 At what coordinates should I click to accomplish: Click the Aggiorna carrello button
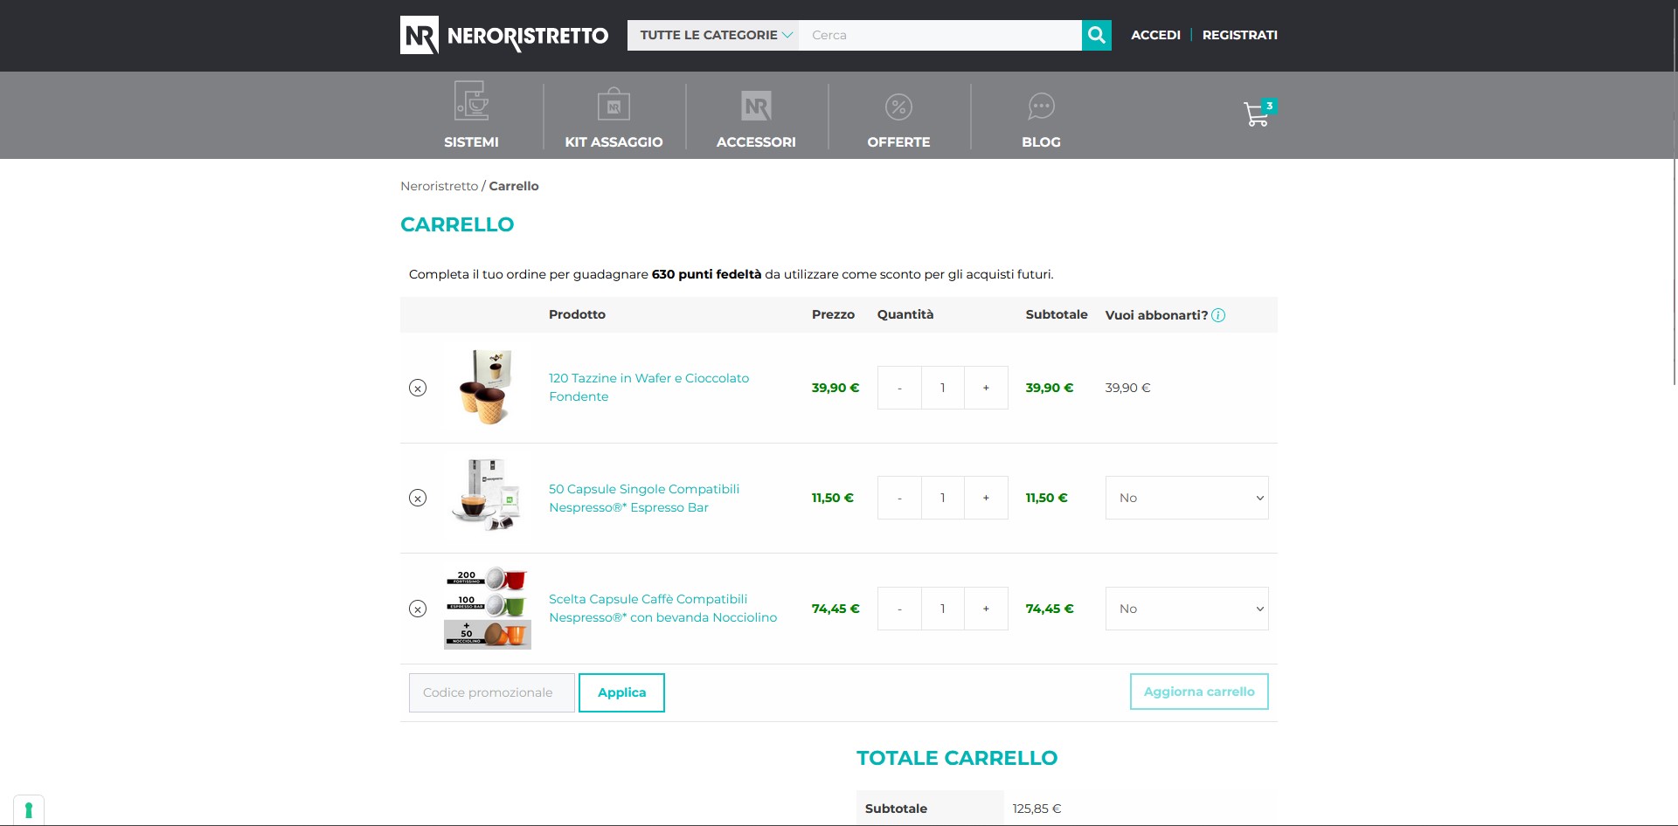coord(1199,692)
